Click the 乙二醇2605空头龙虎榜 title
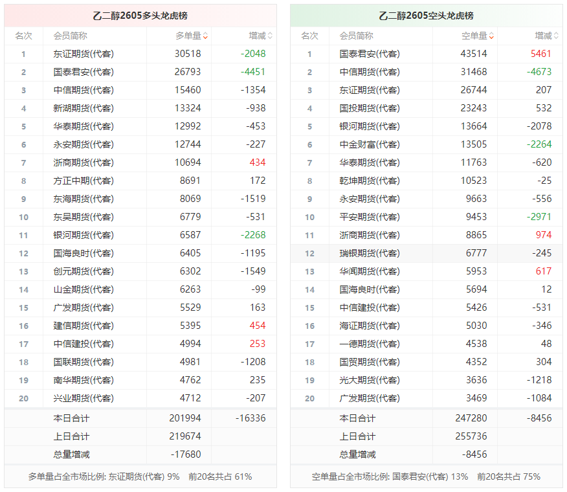 click(427, 16)
